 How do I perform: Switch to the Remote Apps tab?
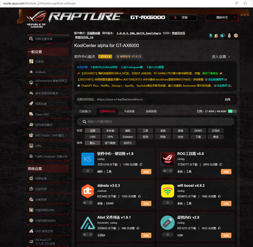(x=151, y=111)
